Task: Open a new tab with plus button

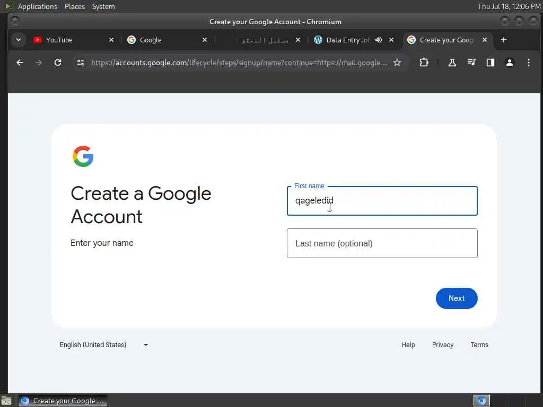Action: 504,40
